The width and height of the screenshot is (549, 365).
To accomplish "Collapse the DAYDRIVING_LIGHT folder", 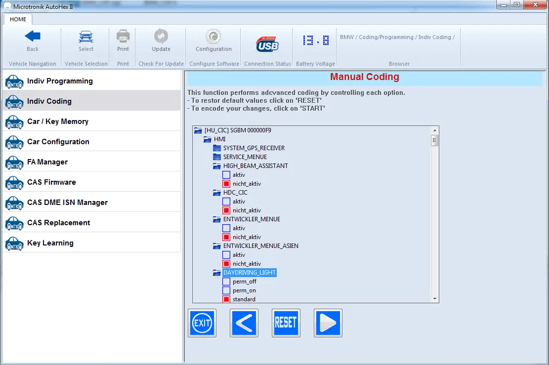I will pos(217,273).
